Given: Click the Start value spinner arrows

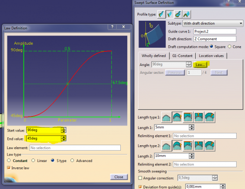Looking at the screenshot, I should (64, 130).
